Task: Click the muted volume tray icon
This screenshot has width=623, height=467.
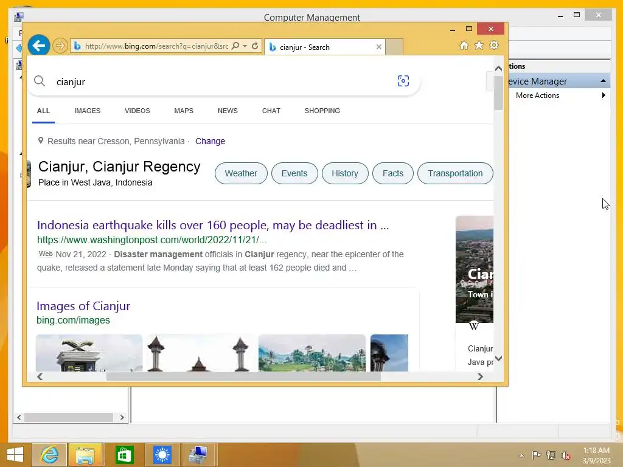Action: [x=566, y=455]
